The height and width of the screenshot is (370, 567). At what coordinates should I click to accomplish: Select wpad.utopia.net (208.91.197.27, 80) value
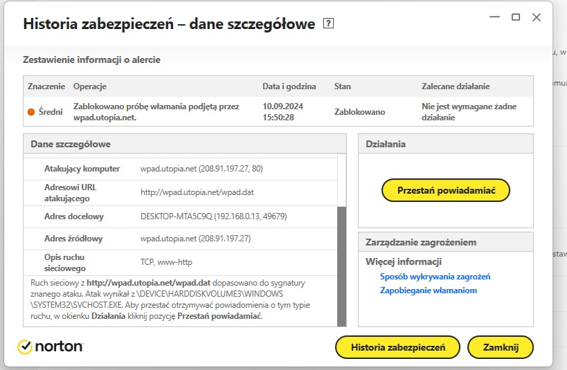pos(201,169)
